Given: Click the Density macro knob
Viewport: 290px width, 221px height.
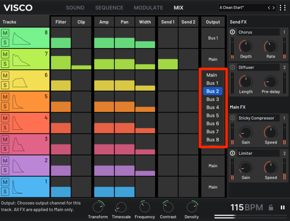Looking at the screenshot, I should [x=191, y=207].
